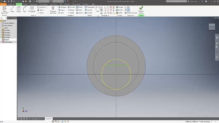This screenshot has height=123, width=219.
Task: Switch to the Herramientas tab
Action: (44, 4)
